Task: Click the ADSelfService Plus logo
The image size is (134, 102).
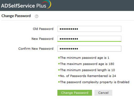Action: click(26, 5)
